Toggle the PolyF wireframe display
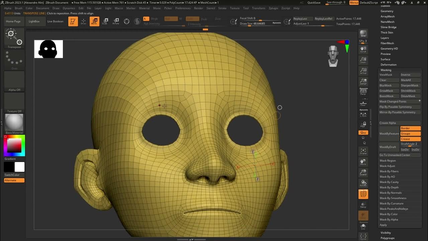This screenshot has width=428, height=241. tap(363, 194)
